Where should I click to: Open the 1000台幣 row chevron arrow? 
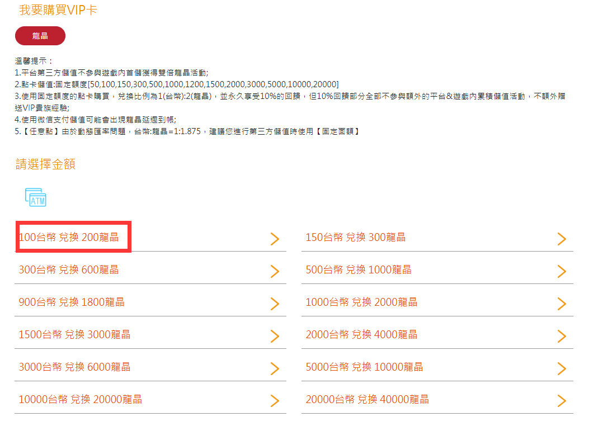[x=562, y=304]
